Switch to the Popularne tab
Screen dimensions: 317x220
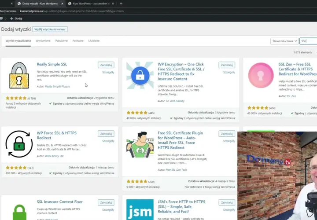coord(62,41)
